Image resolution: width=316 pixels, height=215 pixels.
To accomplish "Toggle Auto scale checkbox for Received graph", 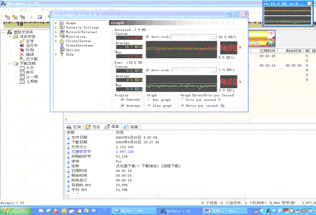I will tap(147, 37).
